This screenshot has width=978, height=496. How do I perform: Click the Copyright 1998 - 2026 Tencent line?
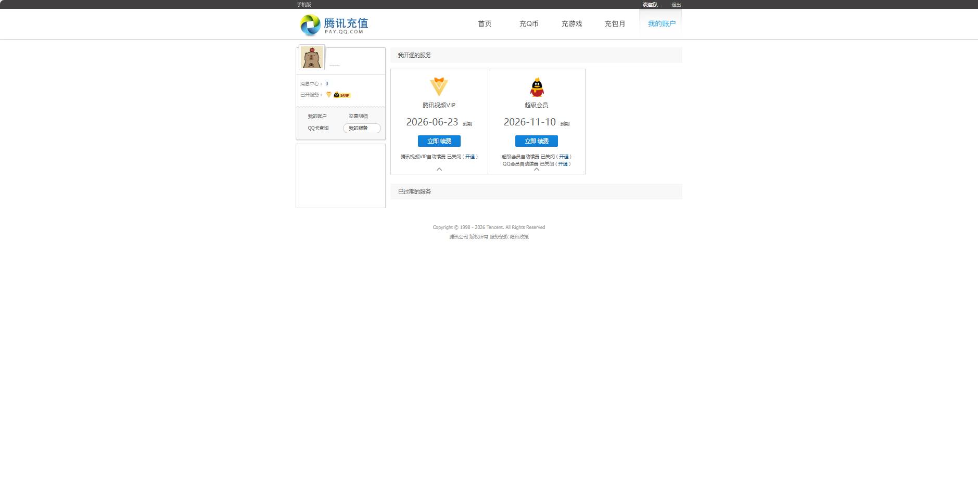pyautogui.click(x=489, y=227)
